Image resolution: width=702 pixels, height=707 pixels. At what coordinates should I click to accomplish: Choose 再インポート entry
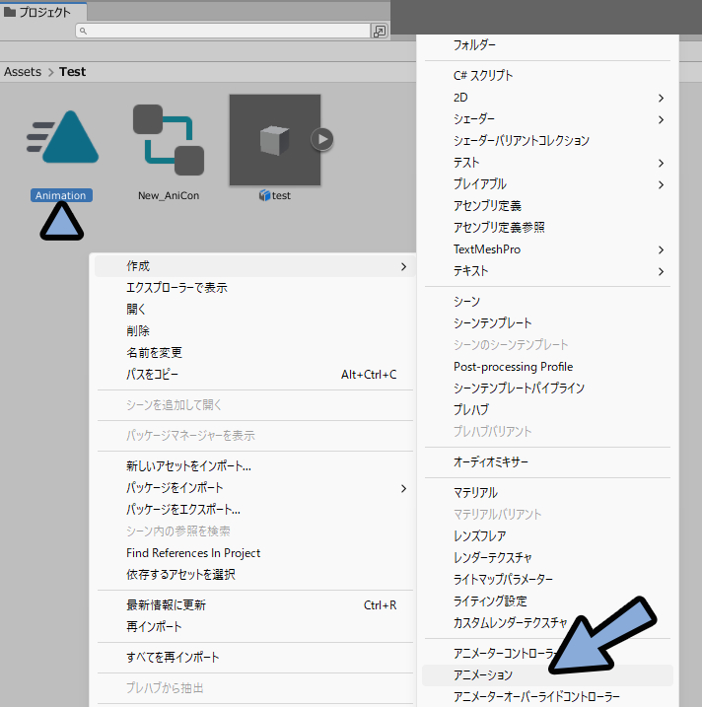click(255, 627)
